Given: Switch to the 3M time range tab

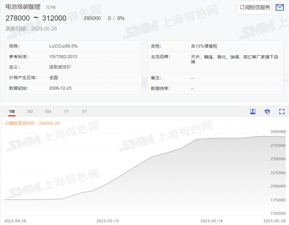Looking at the screenshot, I should pyautogui.click(x=30, y=112).
